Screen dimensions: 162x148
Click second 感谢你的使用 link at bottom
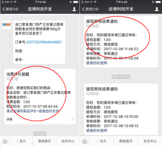tap(96, 131)
